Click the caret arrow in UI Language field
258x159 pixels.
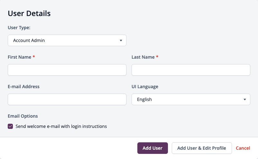(245, 99)
